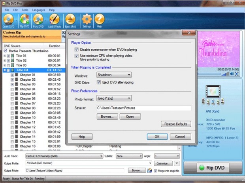This screenshot has height=183, width=245.
Task: Open the Angle dropdown
Action: [167, 156]
